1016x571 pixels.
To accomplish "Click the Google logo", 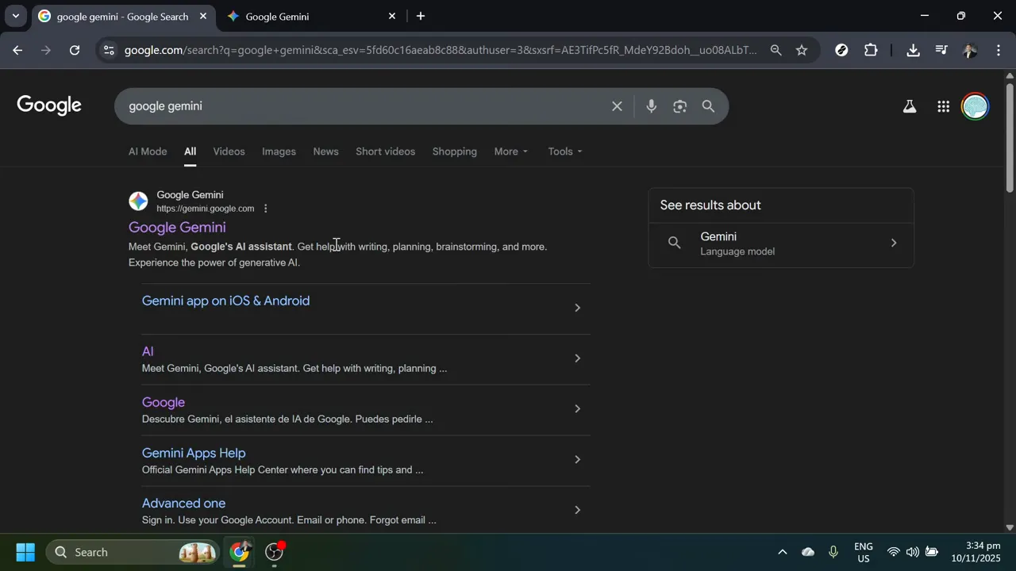I will [x=49, y=105].
